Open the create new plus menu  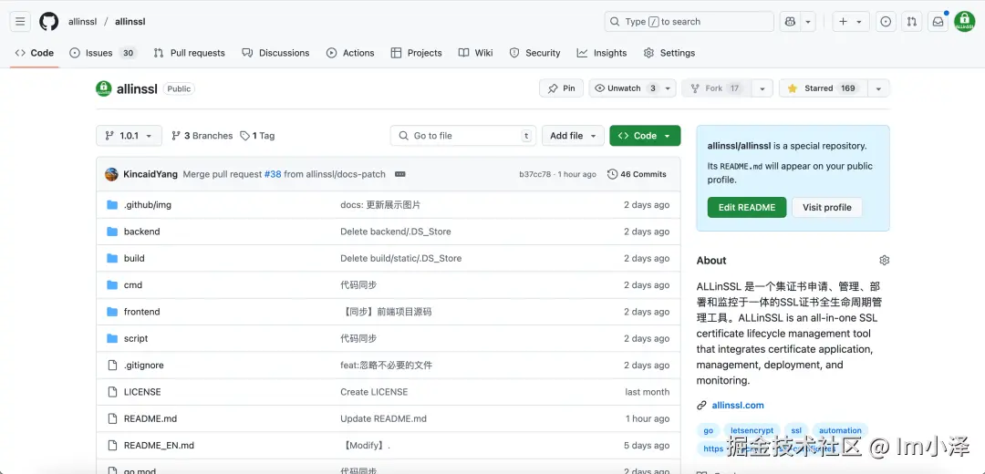click(x=851, y=21)
